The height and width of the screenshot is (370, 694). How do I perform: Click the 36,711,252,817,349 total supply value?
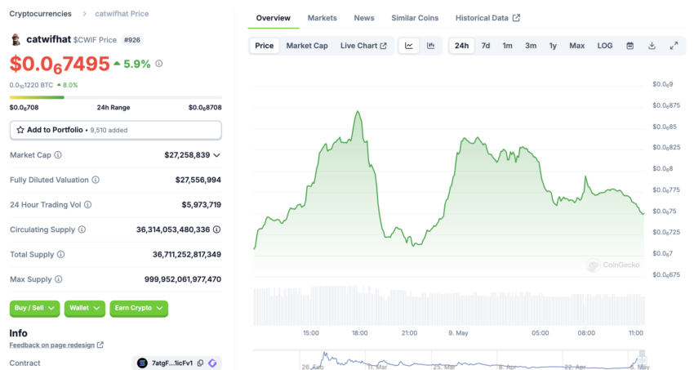187,255
